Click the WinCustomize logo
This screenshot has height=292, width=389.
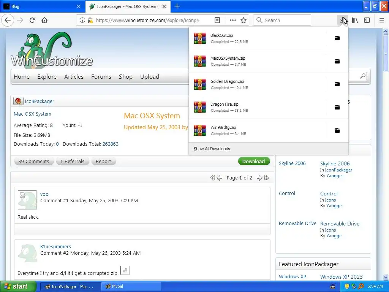point(52,50)
